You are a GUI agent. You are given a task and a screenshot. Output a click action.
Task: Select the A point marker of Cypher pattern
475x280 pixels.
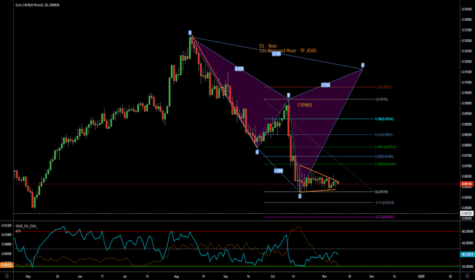pyautogui.click(x=257, y=152)
